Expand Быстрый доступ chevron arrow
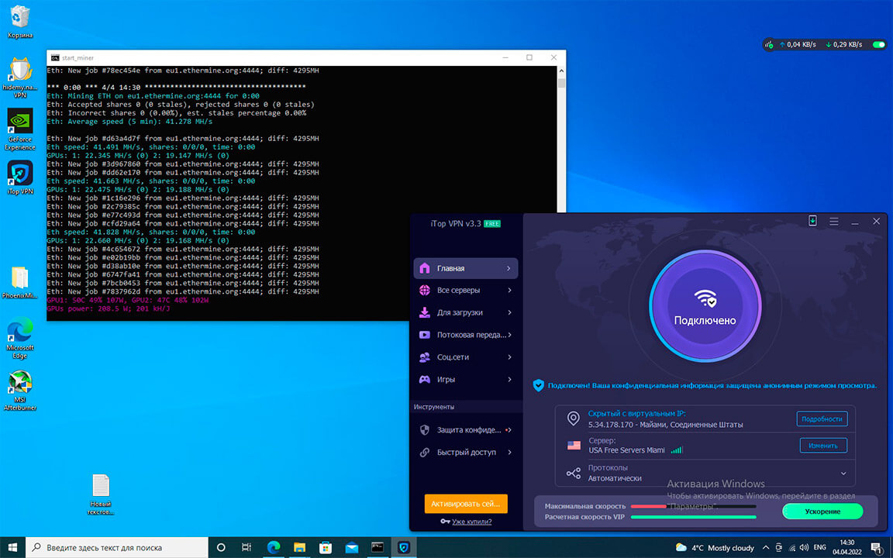Viewport: 893px width, 558px height. 509,452
